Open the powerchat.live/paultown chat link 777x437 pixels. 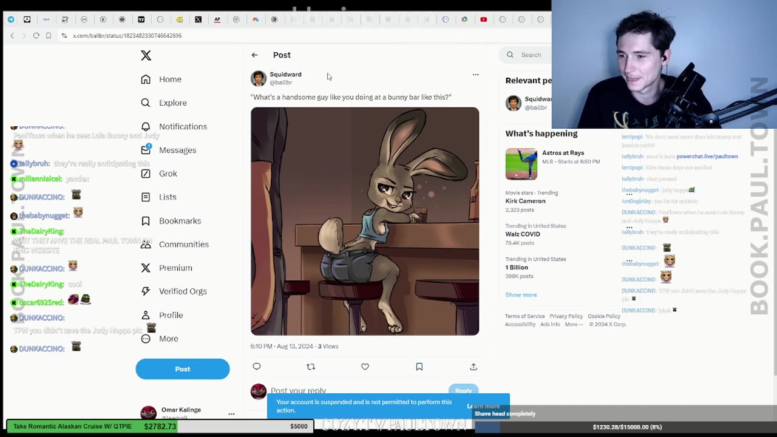click(707, 157)
